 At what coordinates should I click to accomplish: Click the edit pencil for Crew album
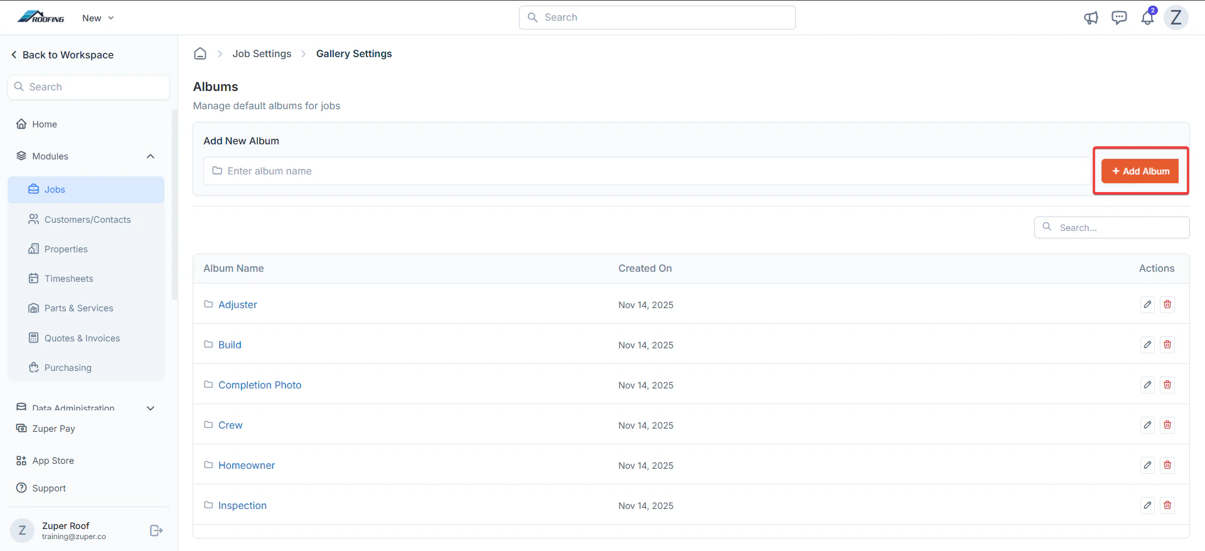coord(1147,425)
